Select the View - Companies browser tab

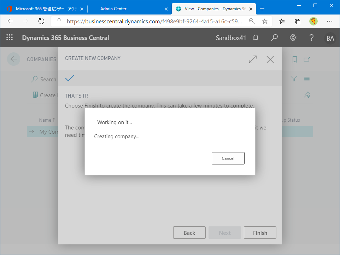click(x=213, y=9)
